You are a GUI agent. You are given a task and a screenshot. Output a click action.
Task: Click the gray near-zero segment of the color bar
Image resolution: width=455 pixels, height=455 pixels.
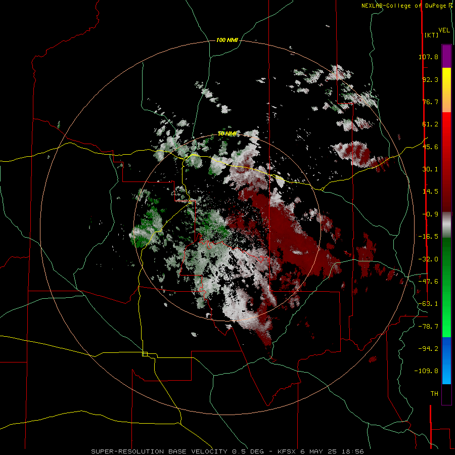(446, 225)
